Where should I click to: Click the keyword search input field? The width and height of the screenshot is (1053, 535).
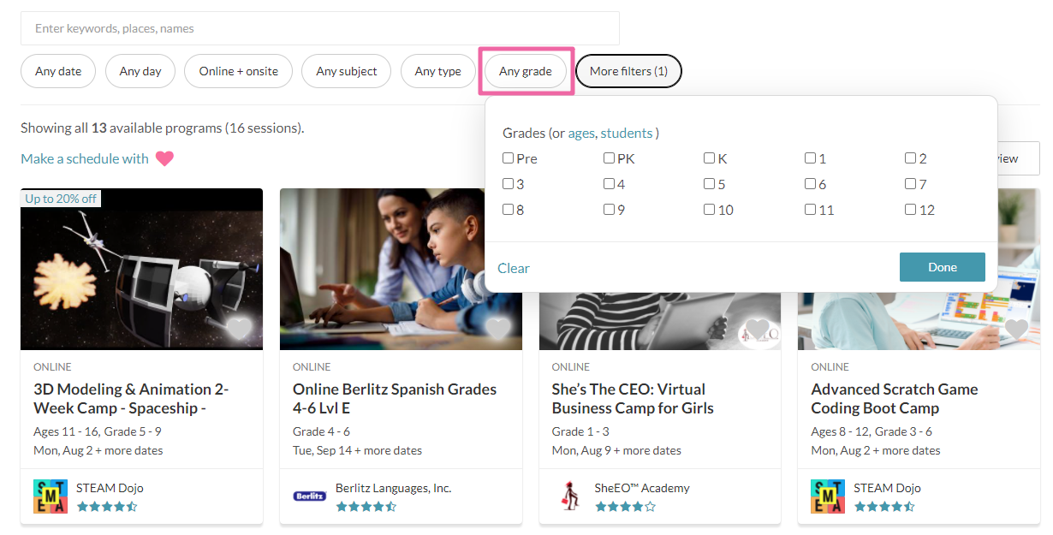[x=319, y=28]
